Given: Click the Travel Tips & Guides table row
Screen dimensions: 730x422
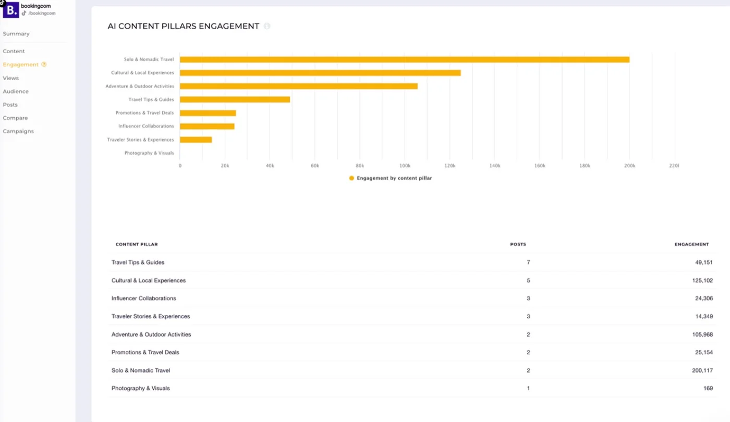Looking at the screenshot, I should [412, 263].
